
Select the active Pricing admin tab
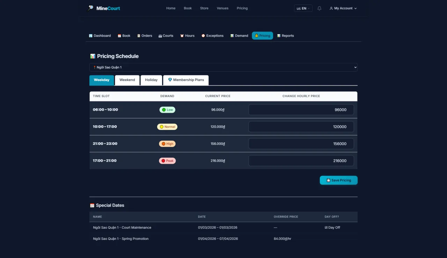click(x=262, y=36)
